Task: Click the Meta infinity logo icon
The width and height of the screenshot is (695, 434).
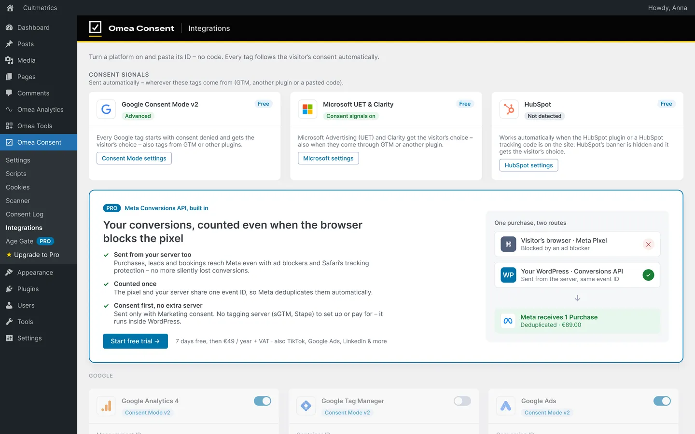Action: point(508,321)
